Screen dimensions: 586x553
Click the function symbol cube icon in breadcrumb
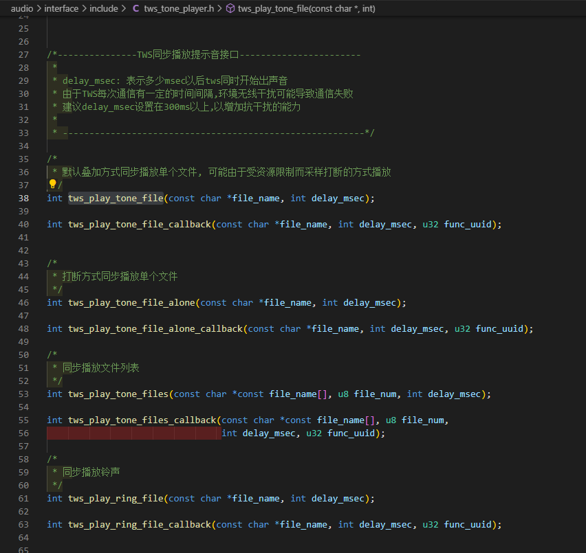click(231, 8)
